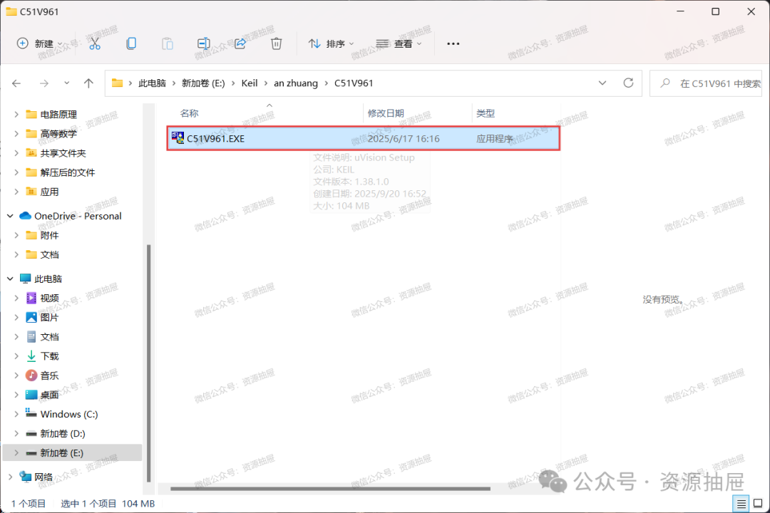Image resolution: width=770 pixels, height=513 pixels.
Task: Switch to details view icon in status bar
Action: [741, 503]
